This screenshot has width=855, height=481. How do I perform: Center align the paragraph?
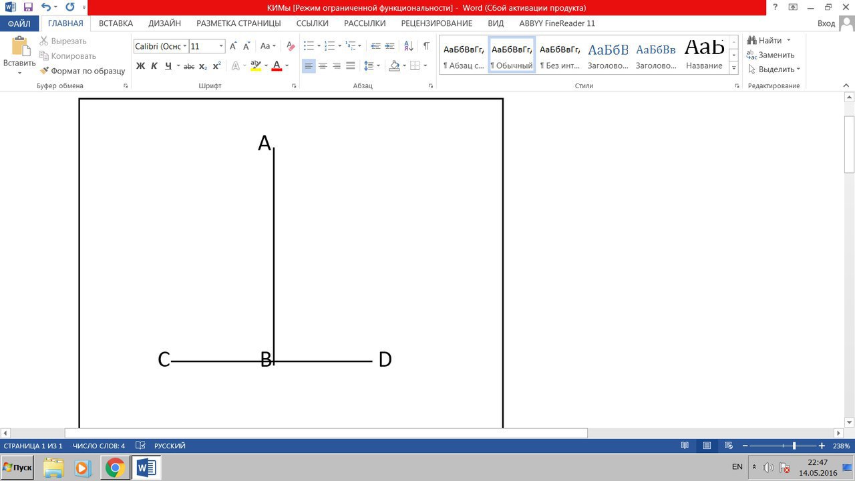[x=323, y=66]
